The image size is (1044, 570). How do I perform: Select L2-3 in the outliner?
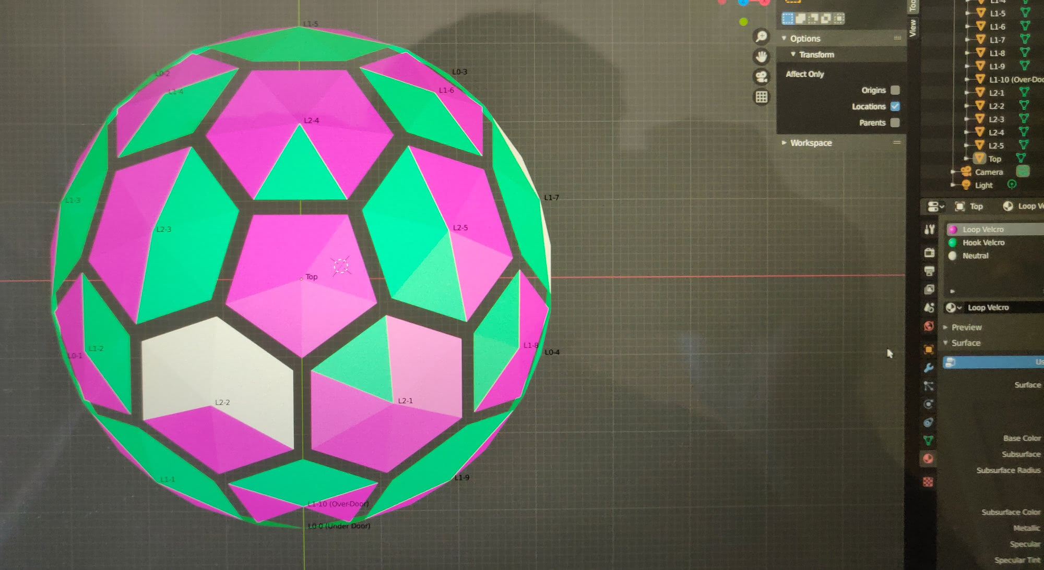coord(996,119)
